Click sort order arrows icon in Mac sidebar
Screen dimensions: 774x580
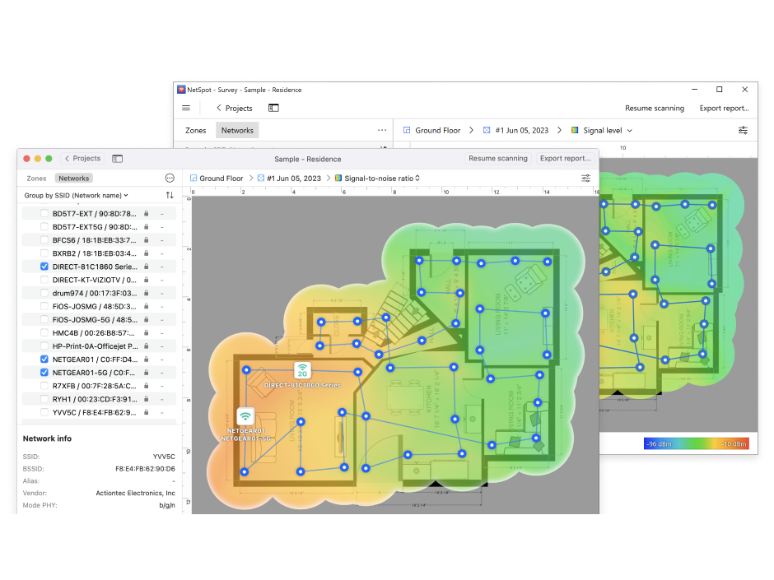tap(170, 195)
